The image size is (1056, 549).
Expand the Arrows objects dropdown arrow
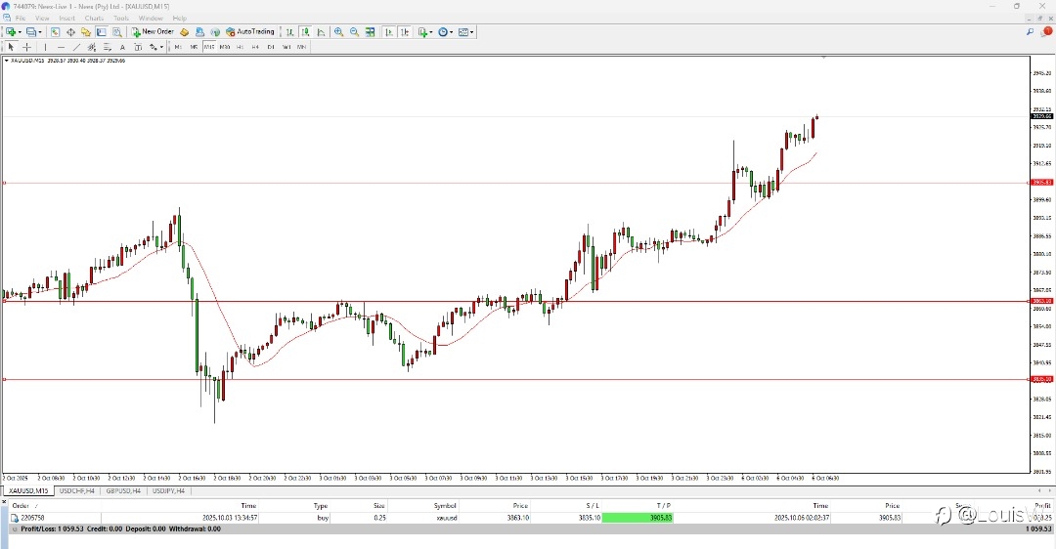[161, 47]
